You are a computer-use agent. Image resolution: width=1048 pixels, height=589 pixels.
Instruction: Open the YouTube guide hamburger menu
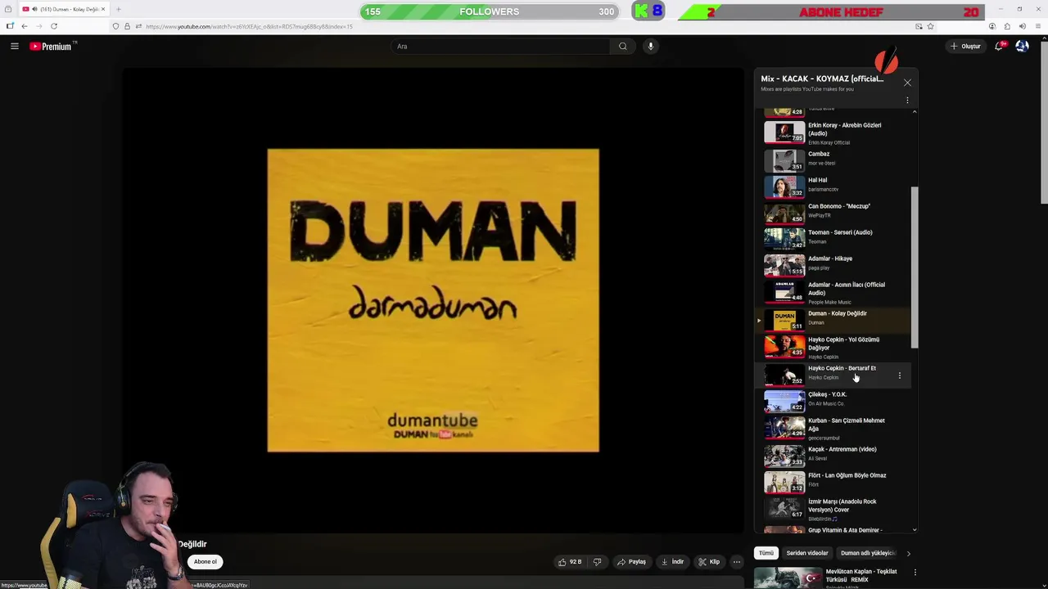(14, 47)
